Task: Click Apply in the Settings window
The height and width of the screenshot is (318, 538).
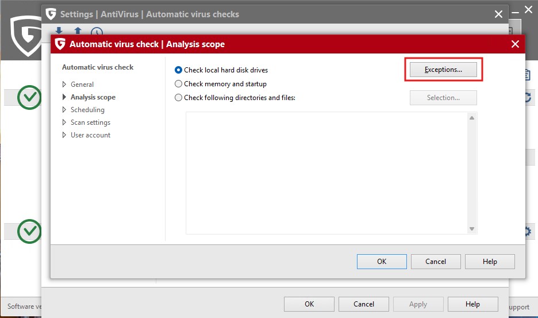Action: click(418, 304)
